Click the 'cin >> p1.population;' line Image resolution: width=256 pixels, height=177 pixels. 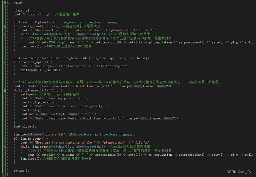point(39,102)
